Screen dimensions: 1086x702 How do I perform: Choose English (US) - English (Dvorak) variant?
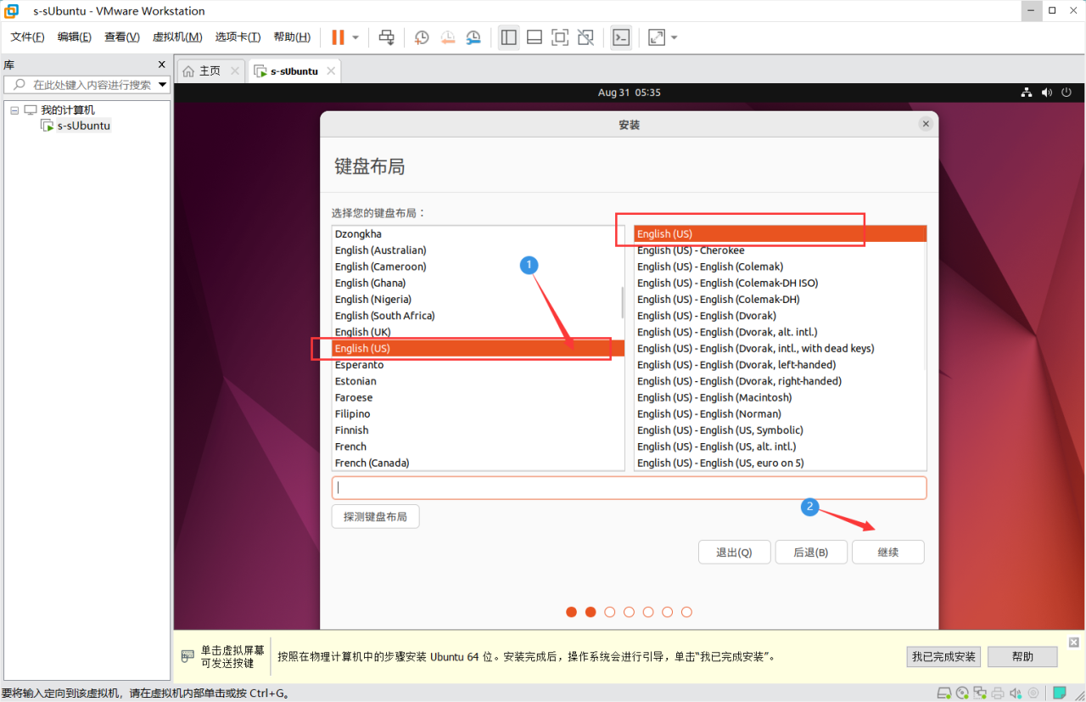tap(780, 316)
